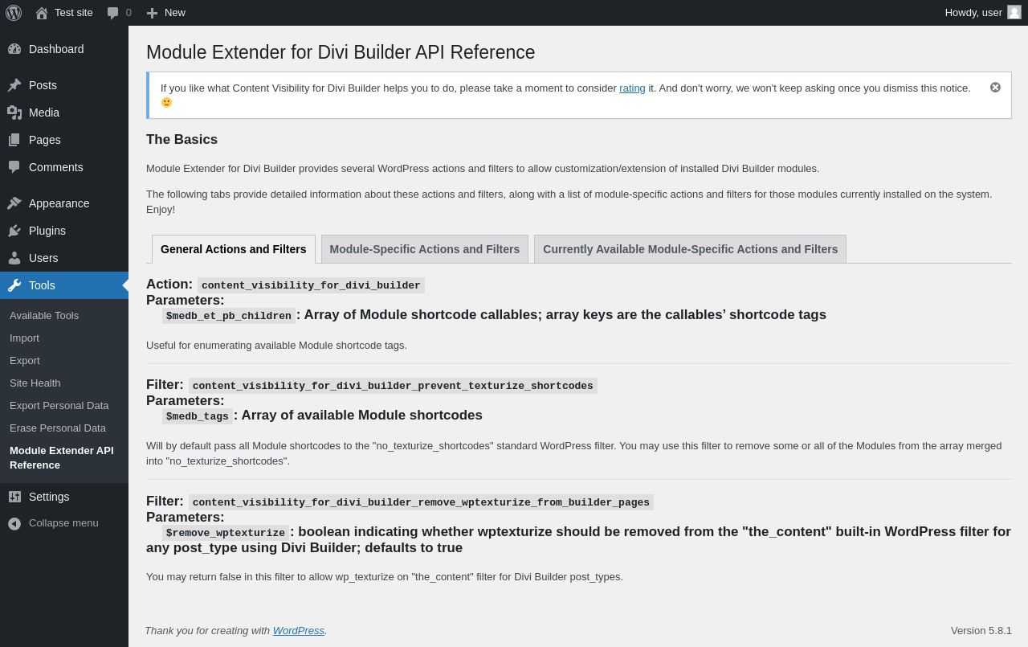Viewport: 1028px width, 647px height.
Task: Click the plus New icon
Action: (x=152, y=13)
